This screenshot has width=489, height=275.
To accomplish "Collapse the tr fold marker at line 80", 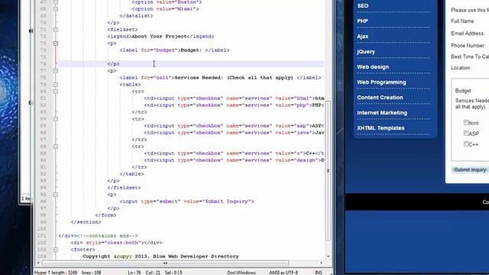I will click(x=56, y=92).
